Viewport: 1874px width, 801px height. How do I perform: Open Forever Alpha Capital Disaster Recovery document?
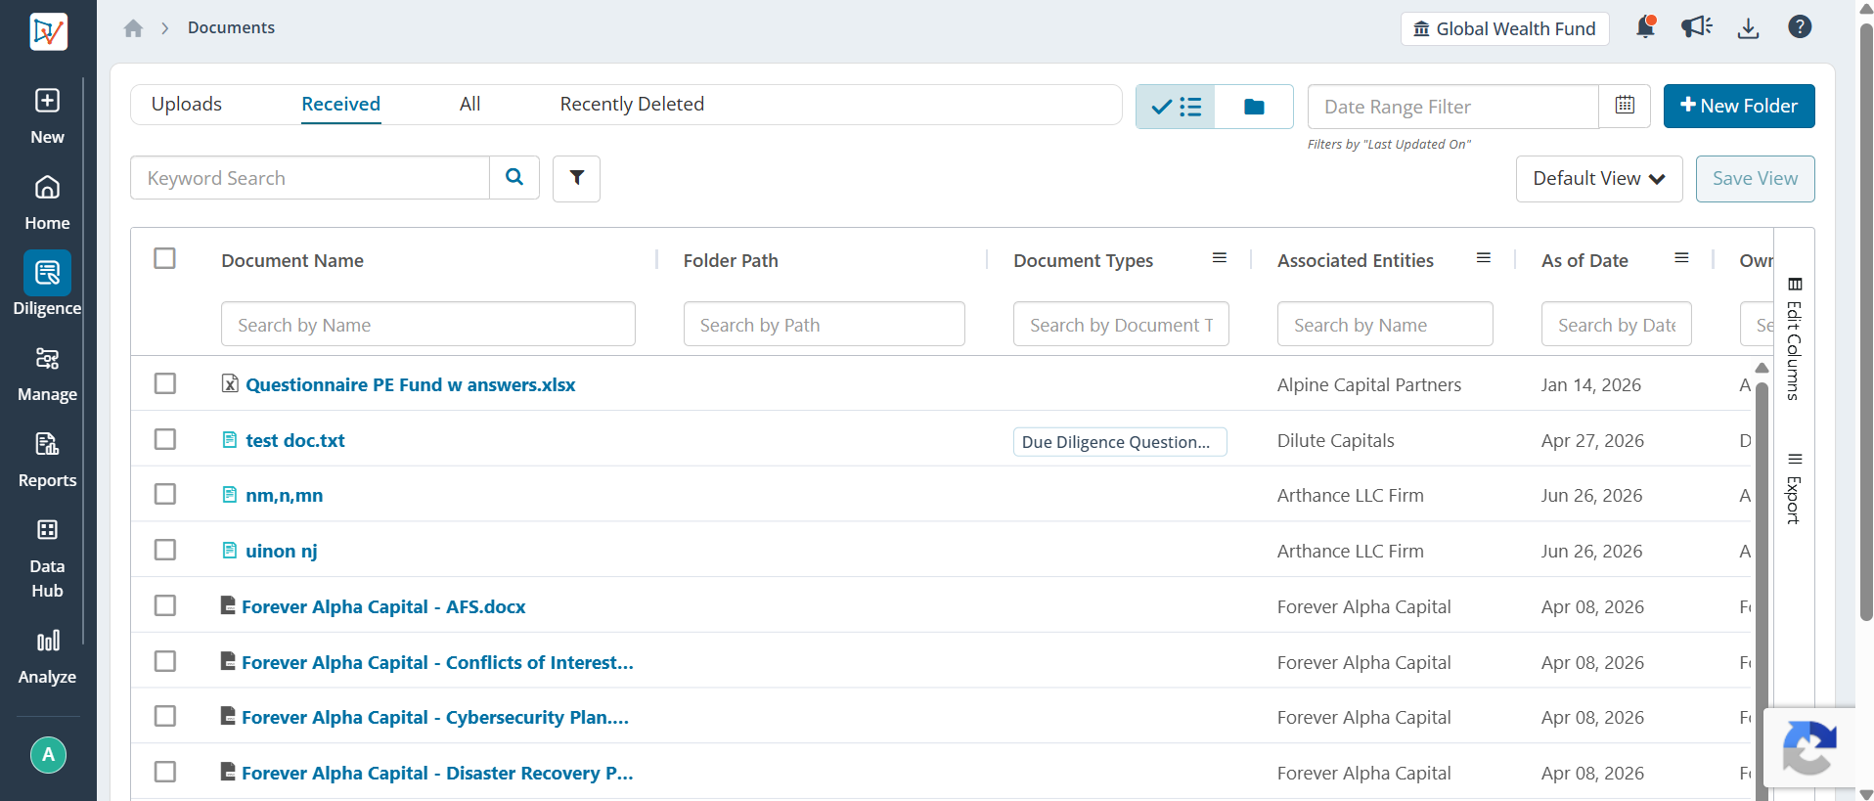(x=437, y=774)
